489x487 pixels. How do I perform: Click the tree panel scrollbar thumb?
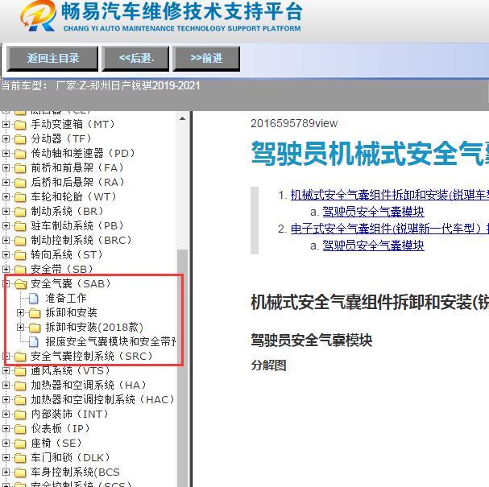(182, 368)
